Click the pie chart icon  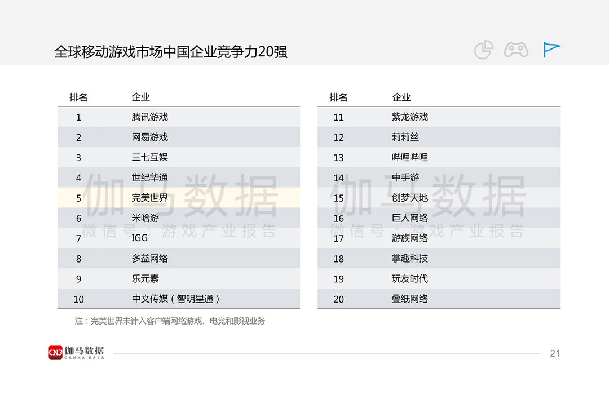(484, 50)
